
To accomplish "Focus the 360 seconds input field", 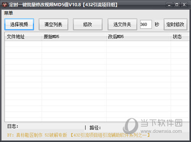I will point(146,24).
